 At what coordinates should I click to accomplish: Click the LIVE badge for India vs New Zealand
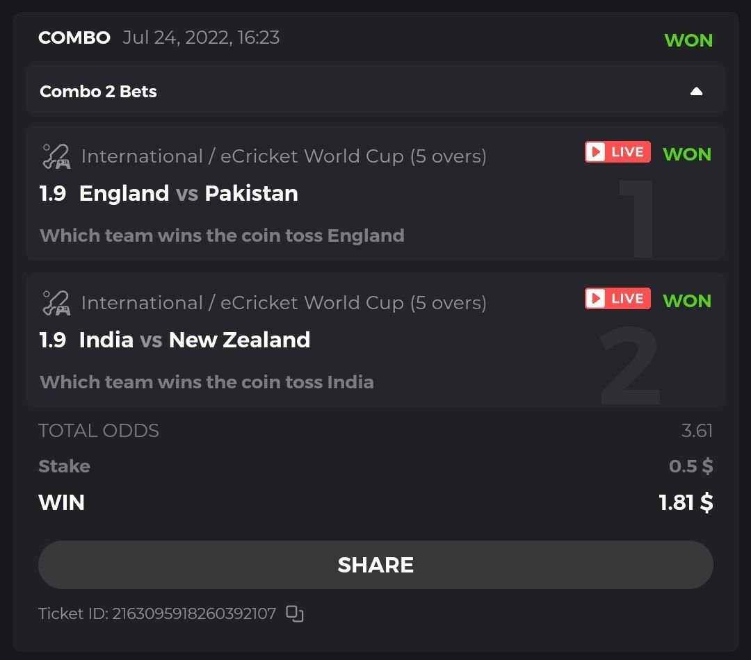(x=617, y=299)
